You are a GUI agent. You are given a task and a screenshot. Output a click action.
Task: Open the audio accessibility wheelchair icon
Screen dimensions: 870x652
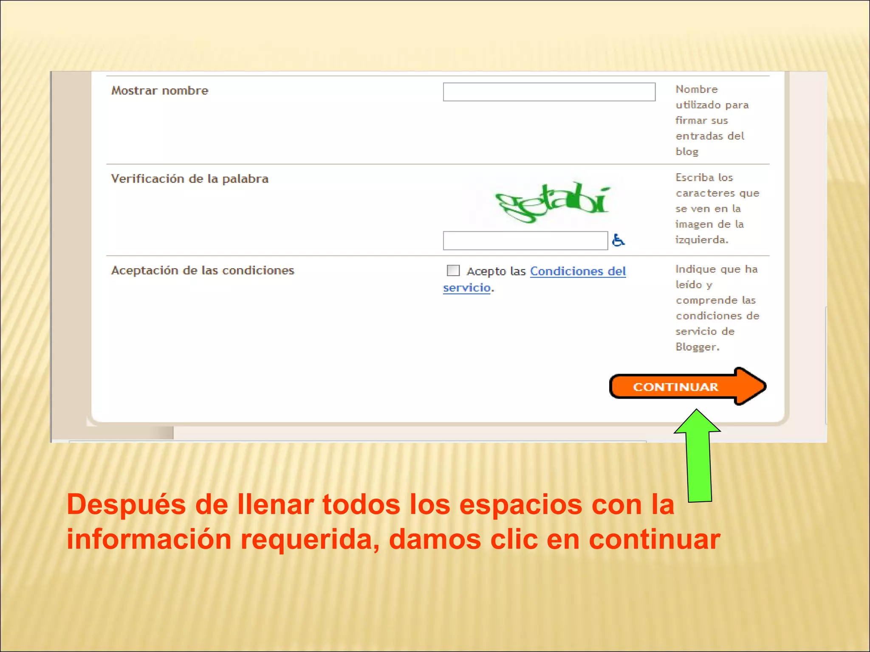[618, 241]
